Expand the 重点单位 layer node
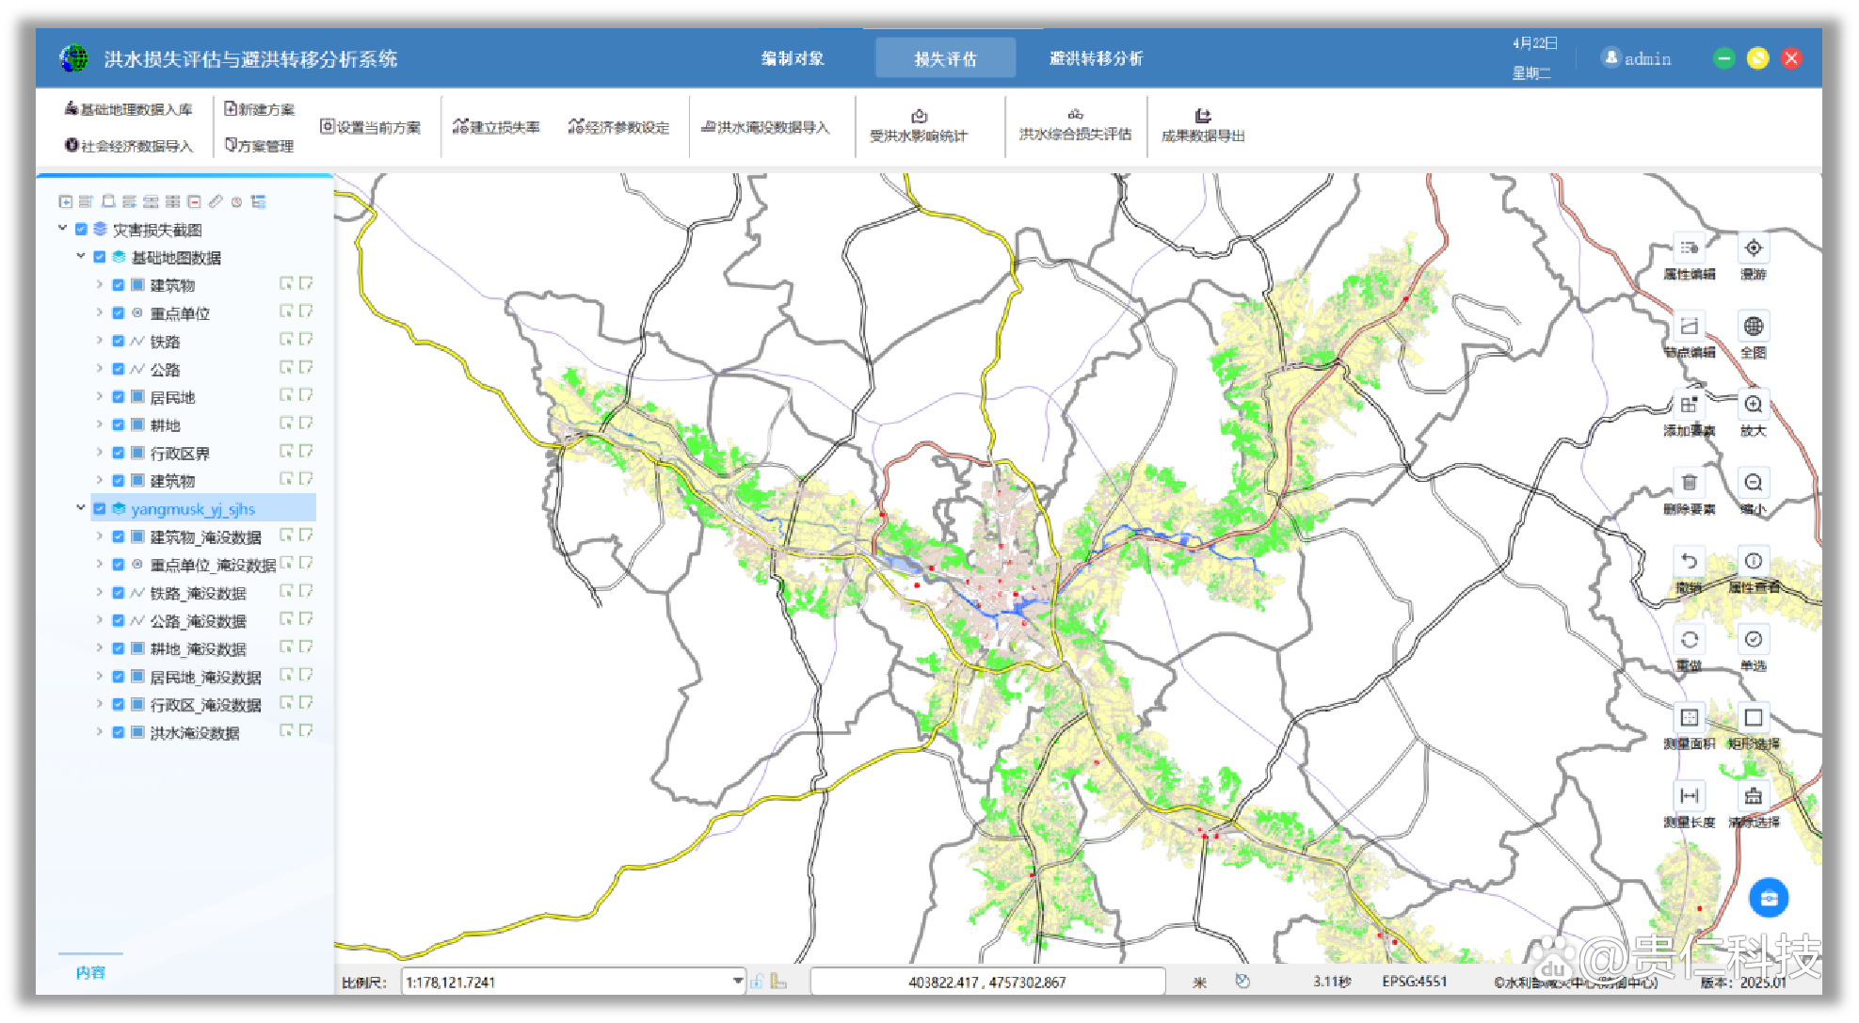The image size is (1859, 1023). point(99,312)
